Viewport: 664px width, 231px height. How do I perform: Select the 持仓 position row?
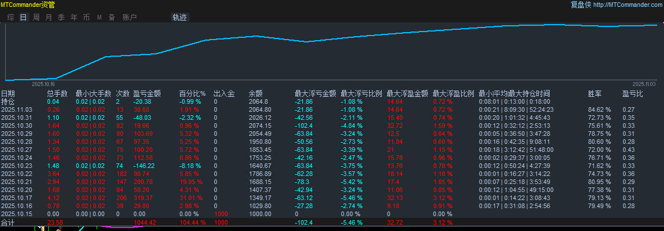click(8, 101)
